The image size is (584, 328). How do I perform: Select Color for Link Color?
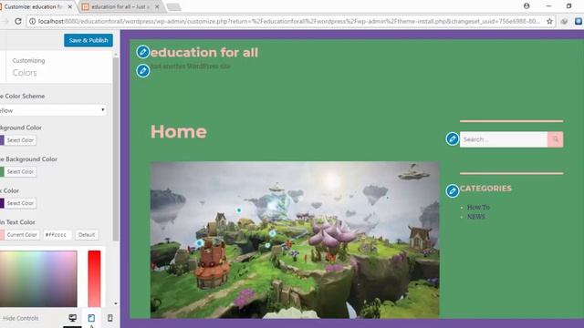(20, 203)
